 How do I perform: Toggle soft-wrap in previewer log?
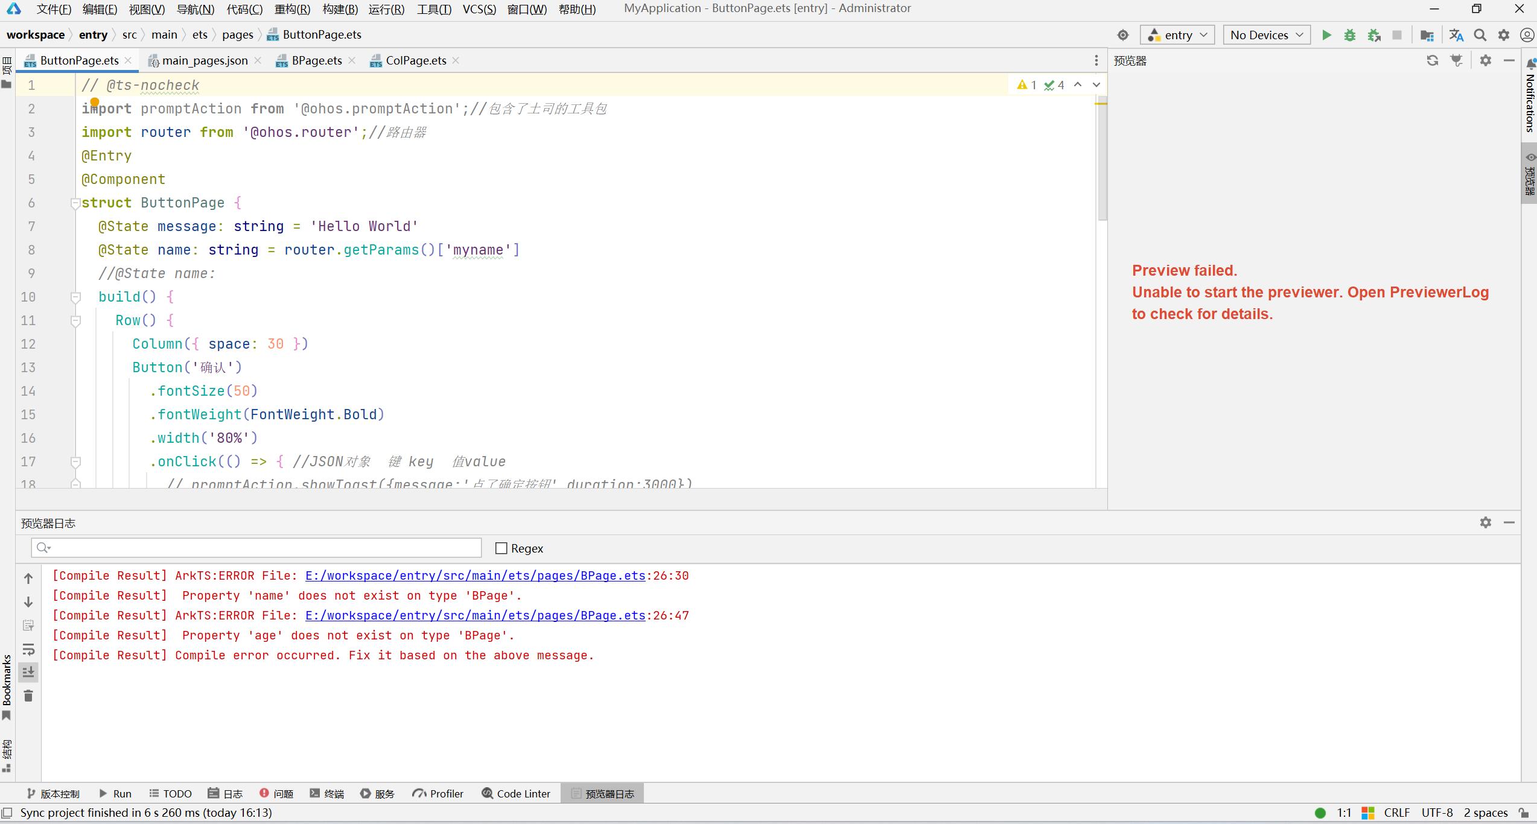coord(28,650)
